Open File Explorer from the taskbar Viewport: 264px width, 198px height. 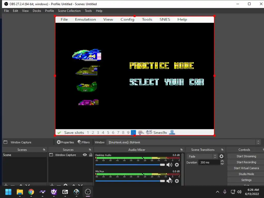tap(20, 192)
